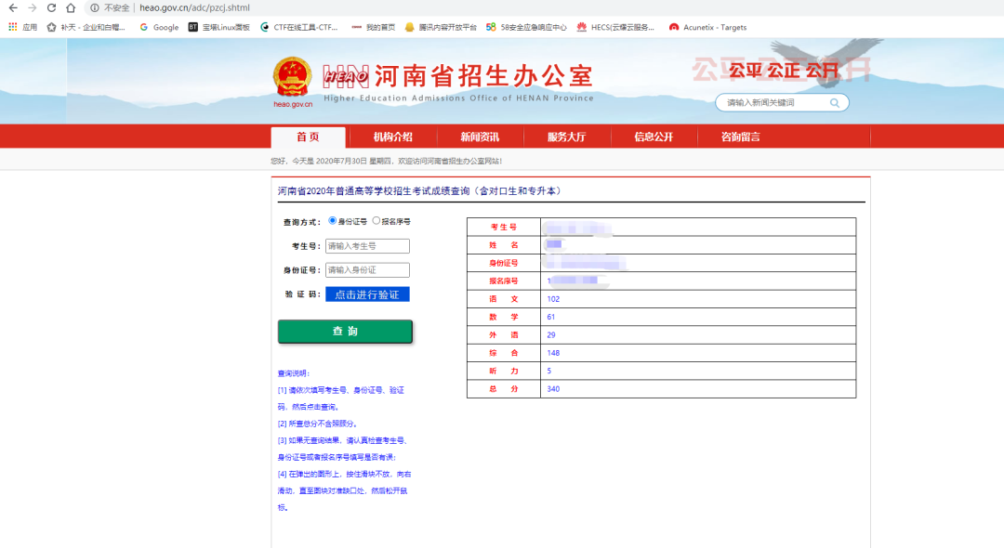The height and width of the screenshot is (548, 1004).
Task: Select the 身份证号 query method radio
Action: (x=332, y=221)
